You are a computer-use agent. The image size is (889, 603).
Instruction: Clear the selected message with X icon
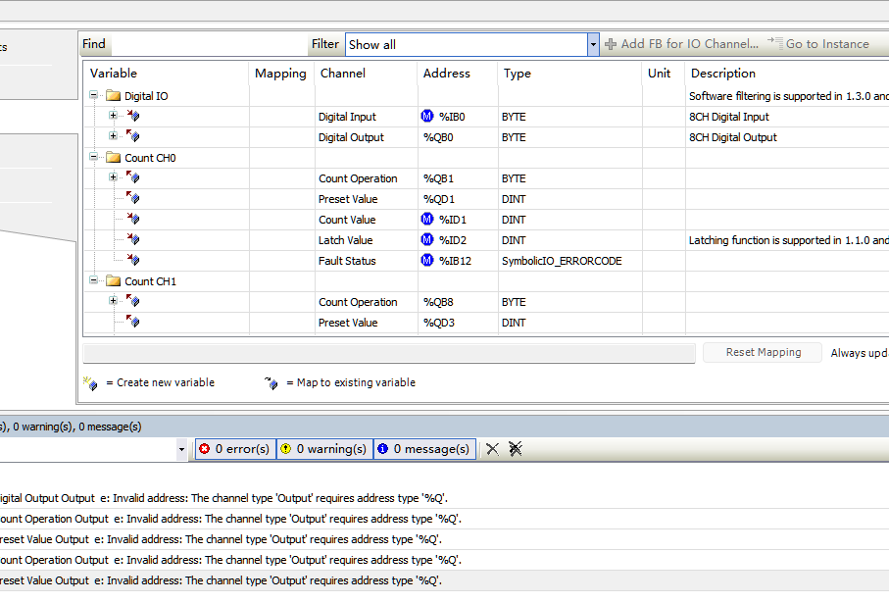coord(492,449)
